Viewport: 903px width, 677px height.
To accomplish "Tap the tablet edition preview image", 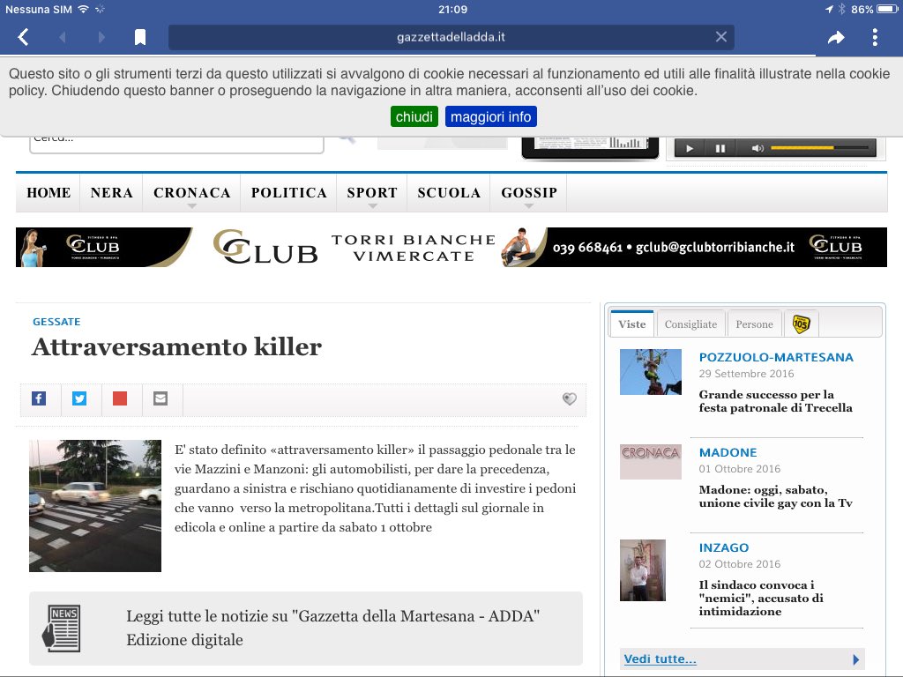I will tap(590, 147).
